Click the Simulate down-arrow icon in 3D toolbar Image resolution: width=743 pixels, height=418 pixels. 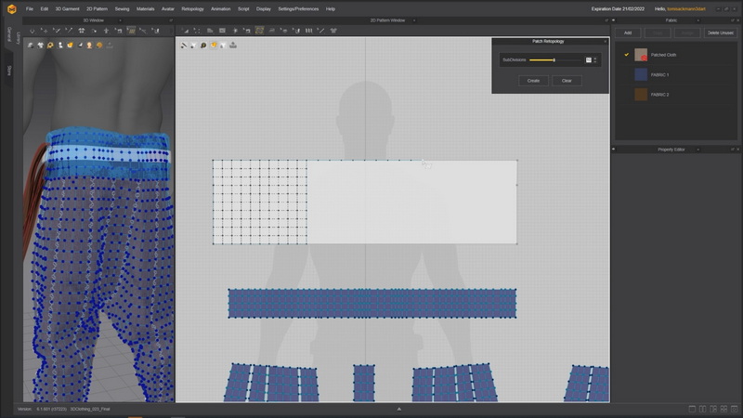coord(33,31)
